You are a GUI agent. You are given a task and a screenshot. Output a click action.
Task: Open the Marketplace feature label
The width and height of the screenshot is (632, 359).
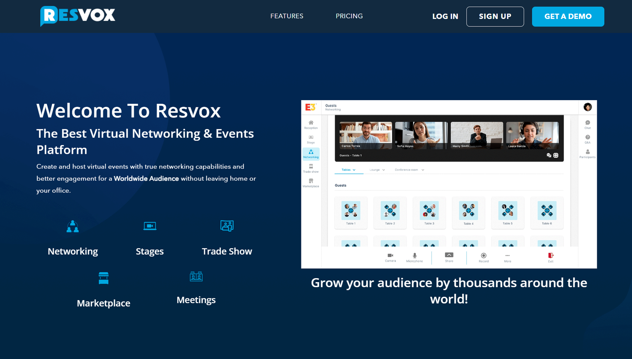click(x=103, y=303)
